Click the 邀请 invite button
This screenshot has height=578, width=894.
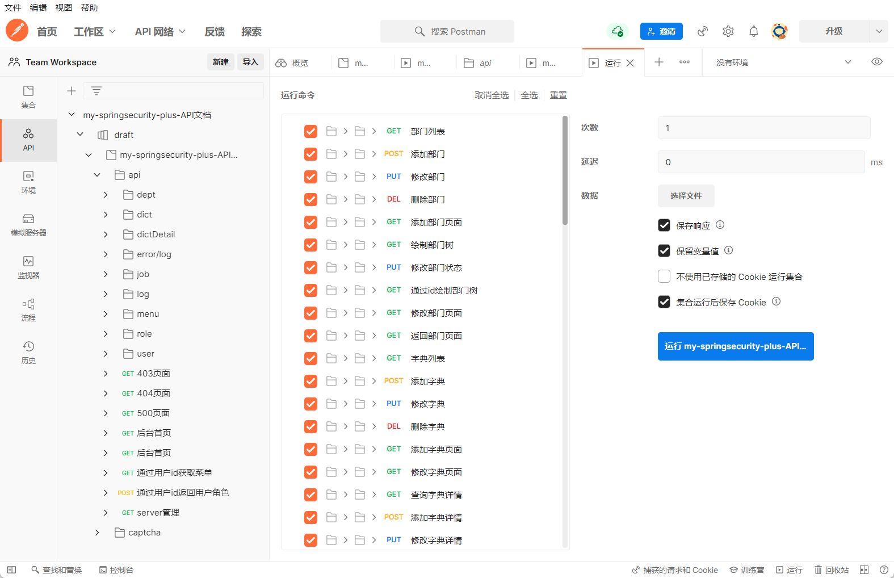pyautogui.click(x=661, y=31)
